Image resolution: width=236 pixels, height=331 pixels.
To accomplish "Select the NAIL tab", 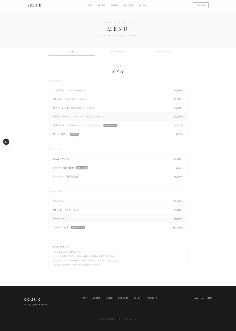I will 72,52.
